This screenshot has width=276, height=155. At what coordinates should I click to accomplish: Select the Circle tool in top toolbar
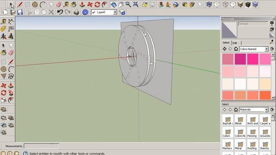point(35,4)
